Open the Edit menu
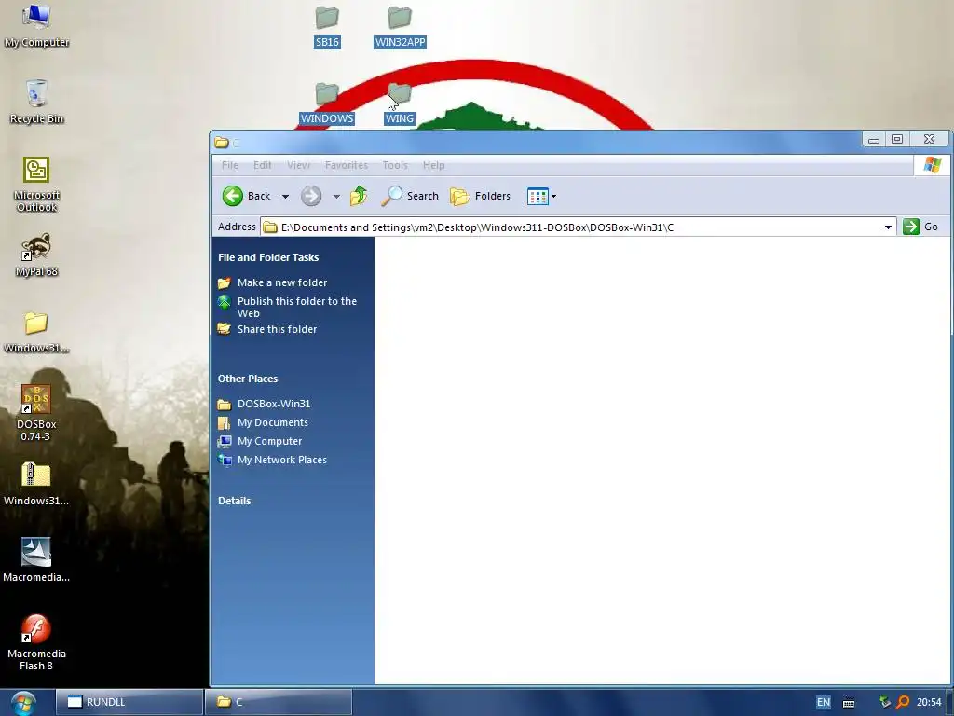The width and height of the screenshot is (954, 716). pos(262,165)
